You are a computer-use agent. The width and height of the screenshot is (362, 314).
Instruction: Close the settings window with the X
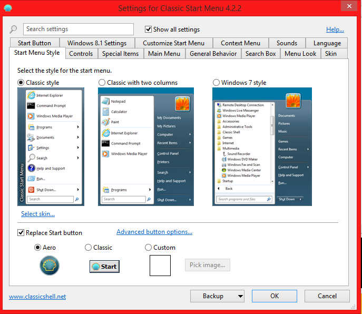click(349, 6)
